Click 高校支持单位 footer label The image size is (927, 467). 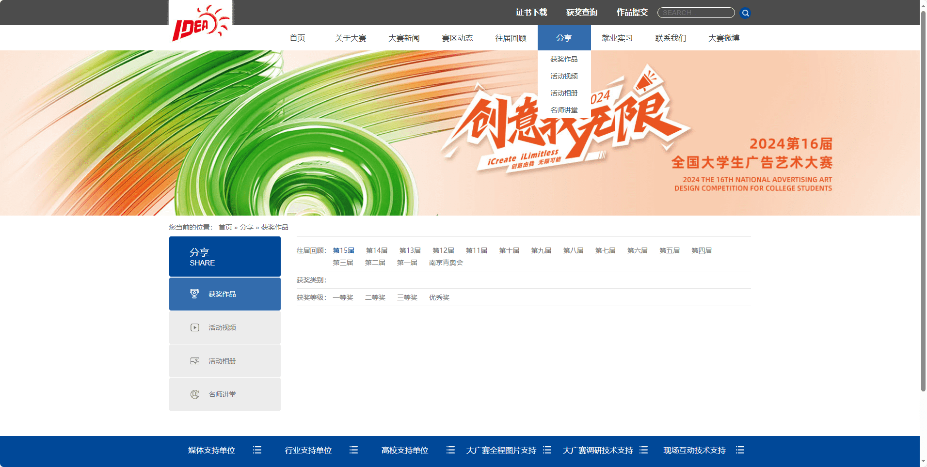pyautogui.click(x=405, y=450)
